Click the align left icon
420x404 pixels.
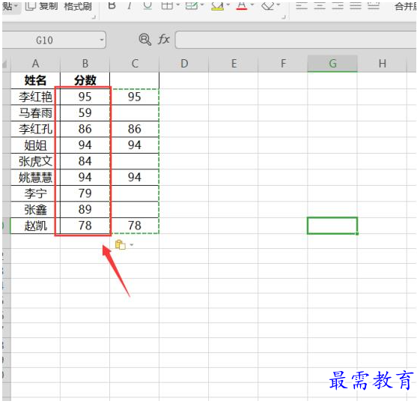(302, 6)
